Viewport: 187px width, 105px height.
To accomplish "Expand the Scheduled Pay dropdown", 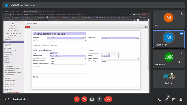I will coord(120,61).
